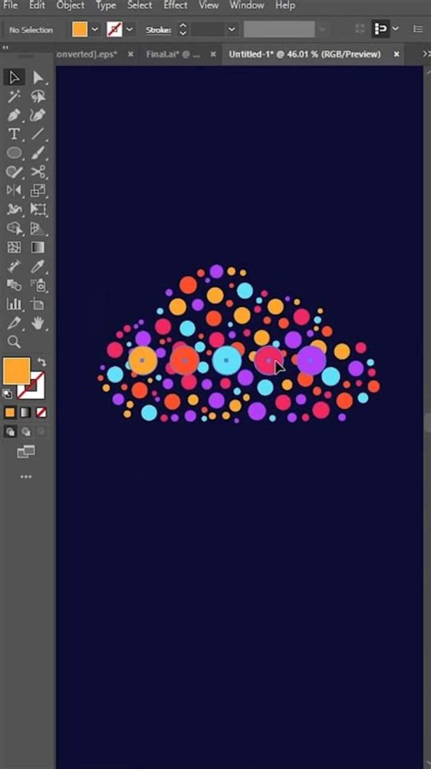Click the align to selection icon
The height and width of the screenshot is (769, 431).
(380, 29)
